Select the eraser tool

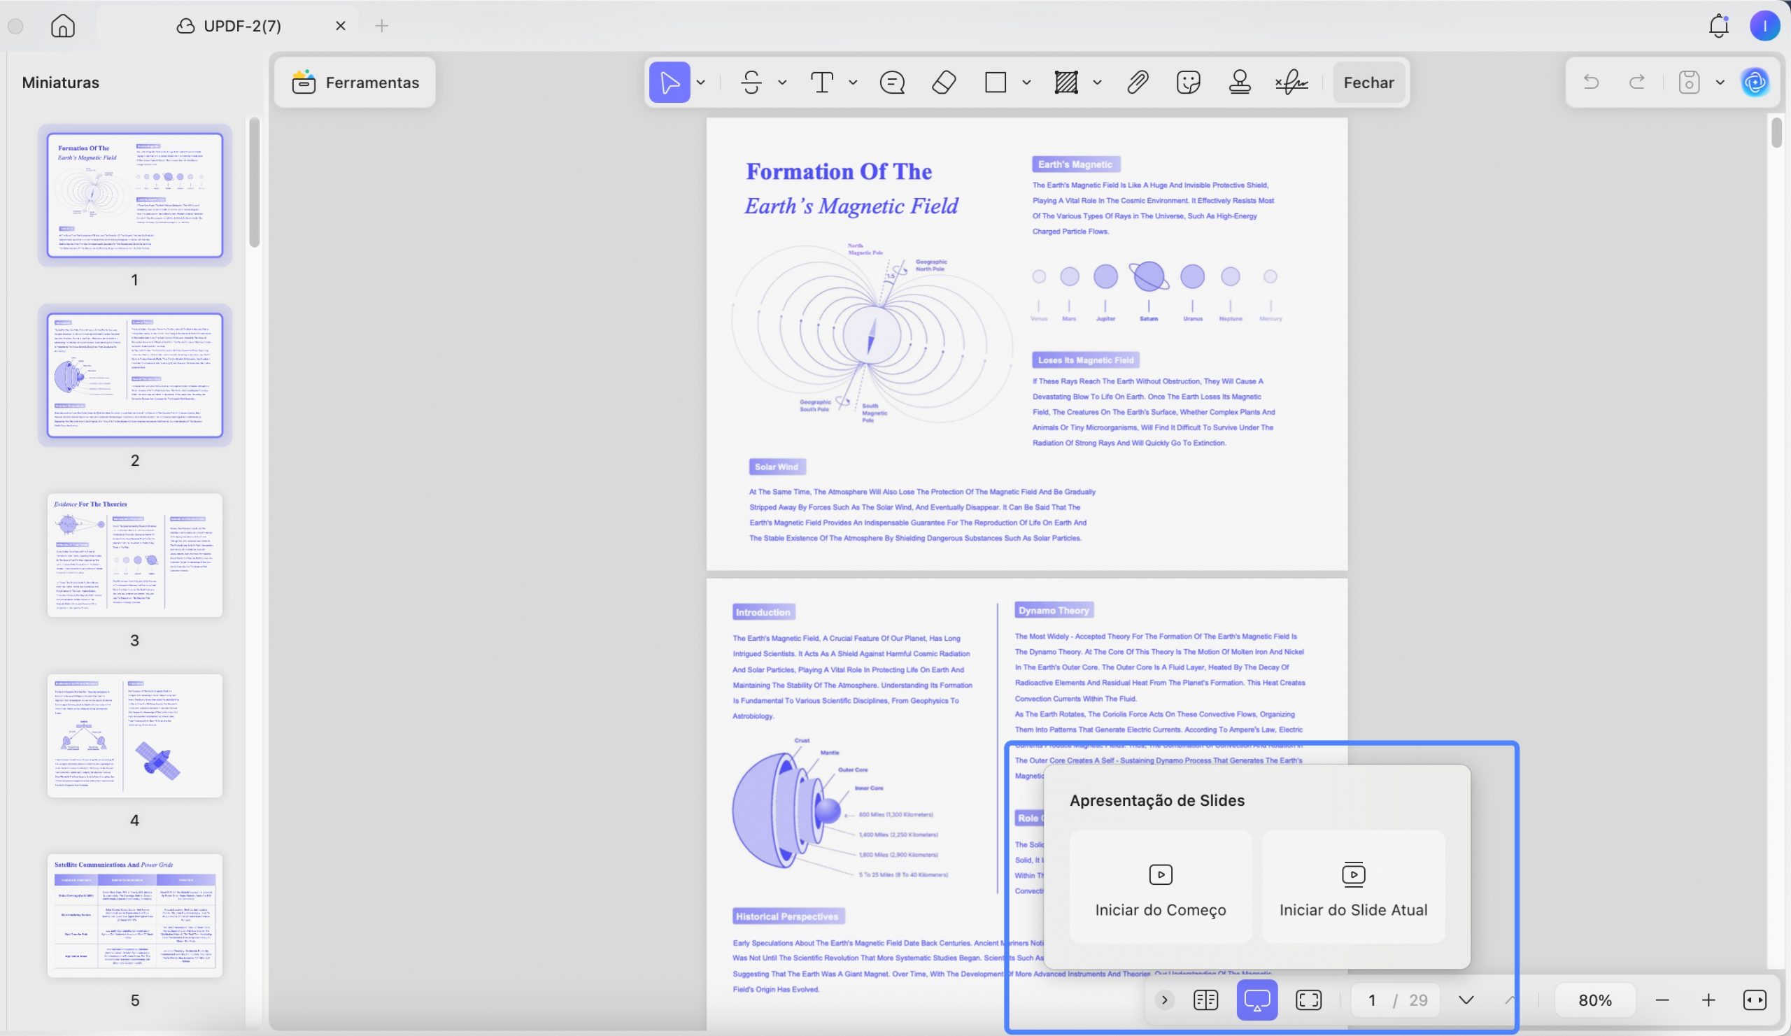click(x=944, y=83)
